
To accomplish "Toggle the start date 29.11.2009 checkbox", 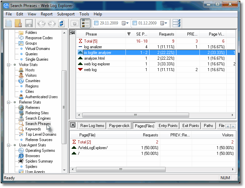I will pos(96,23).
